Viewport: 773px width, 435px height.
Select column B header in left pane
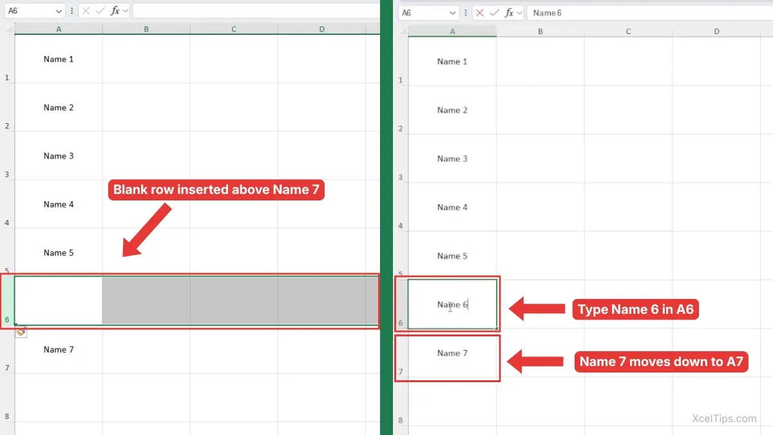point(146,29)
